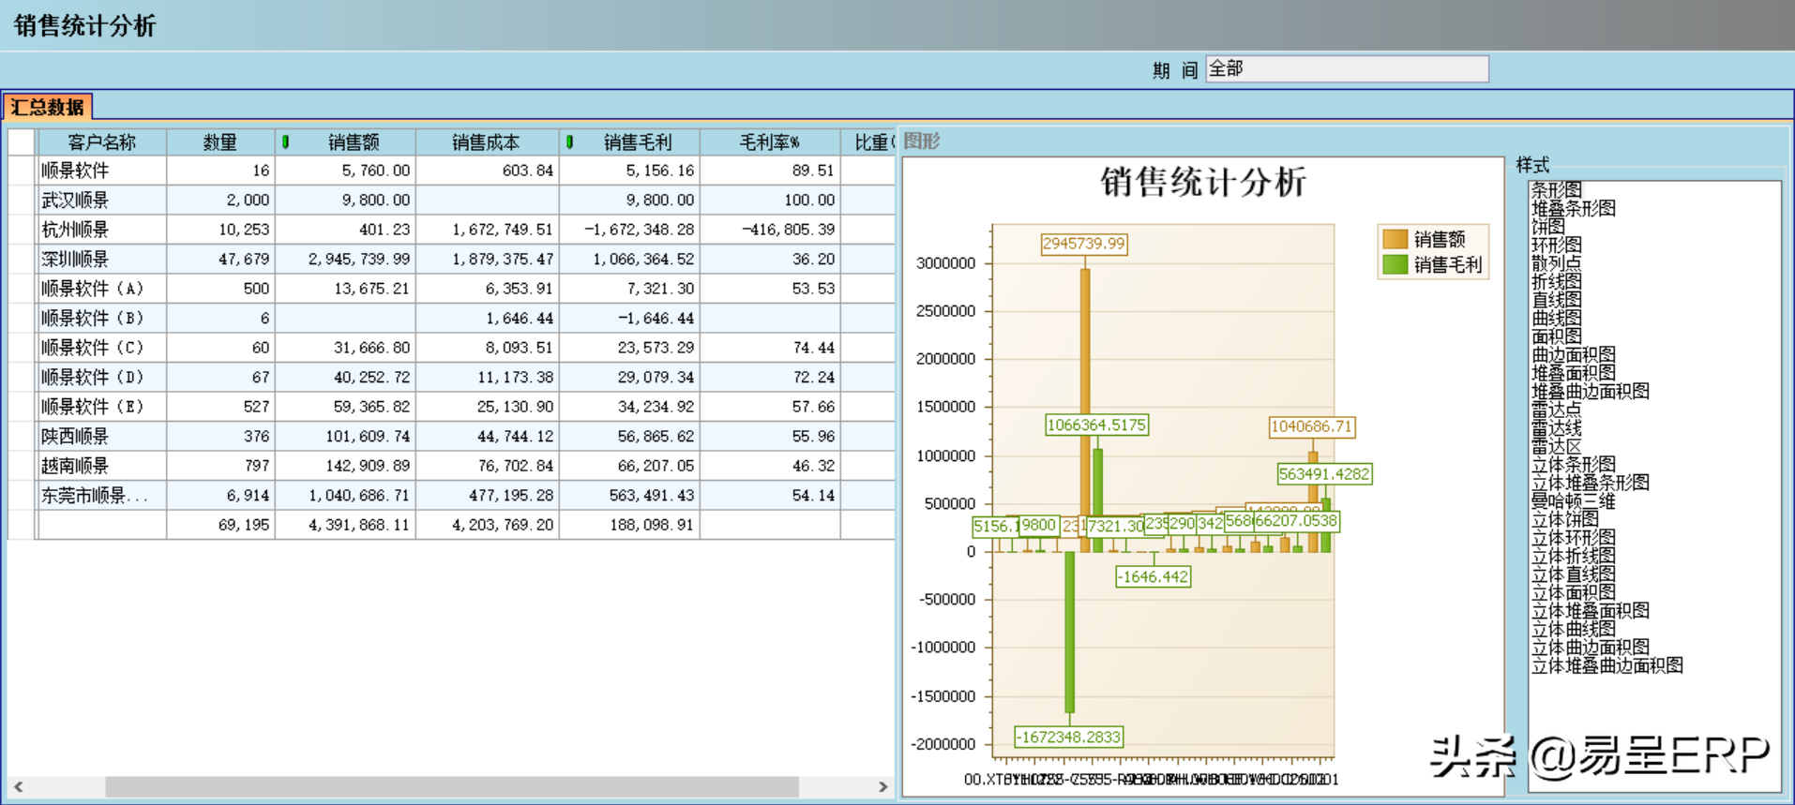Click the 期间 field showing 全部
1795x805 pixels.
(x=1346, y=69)
